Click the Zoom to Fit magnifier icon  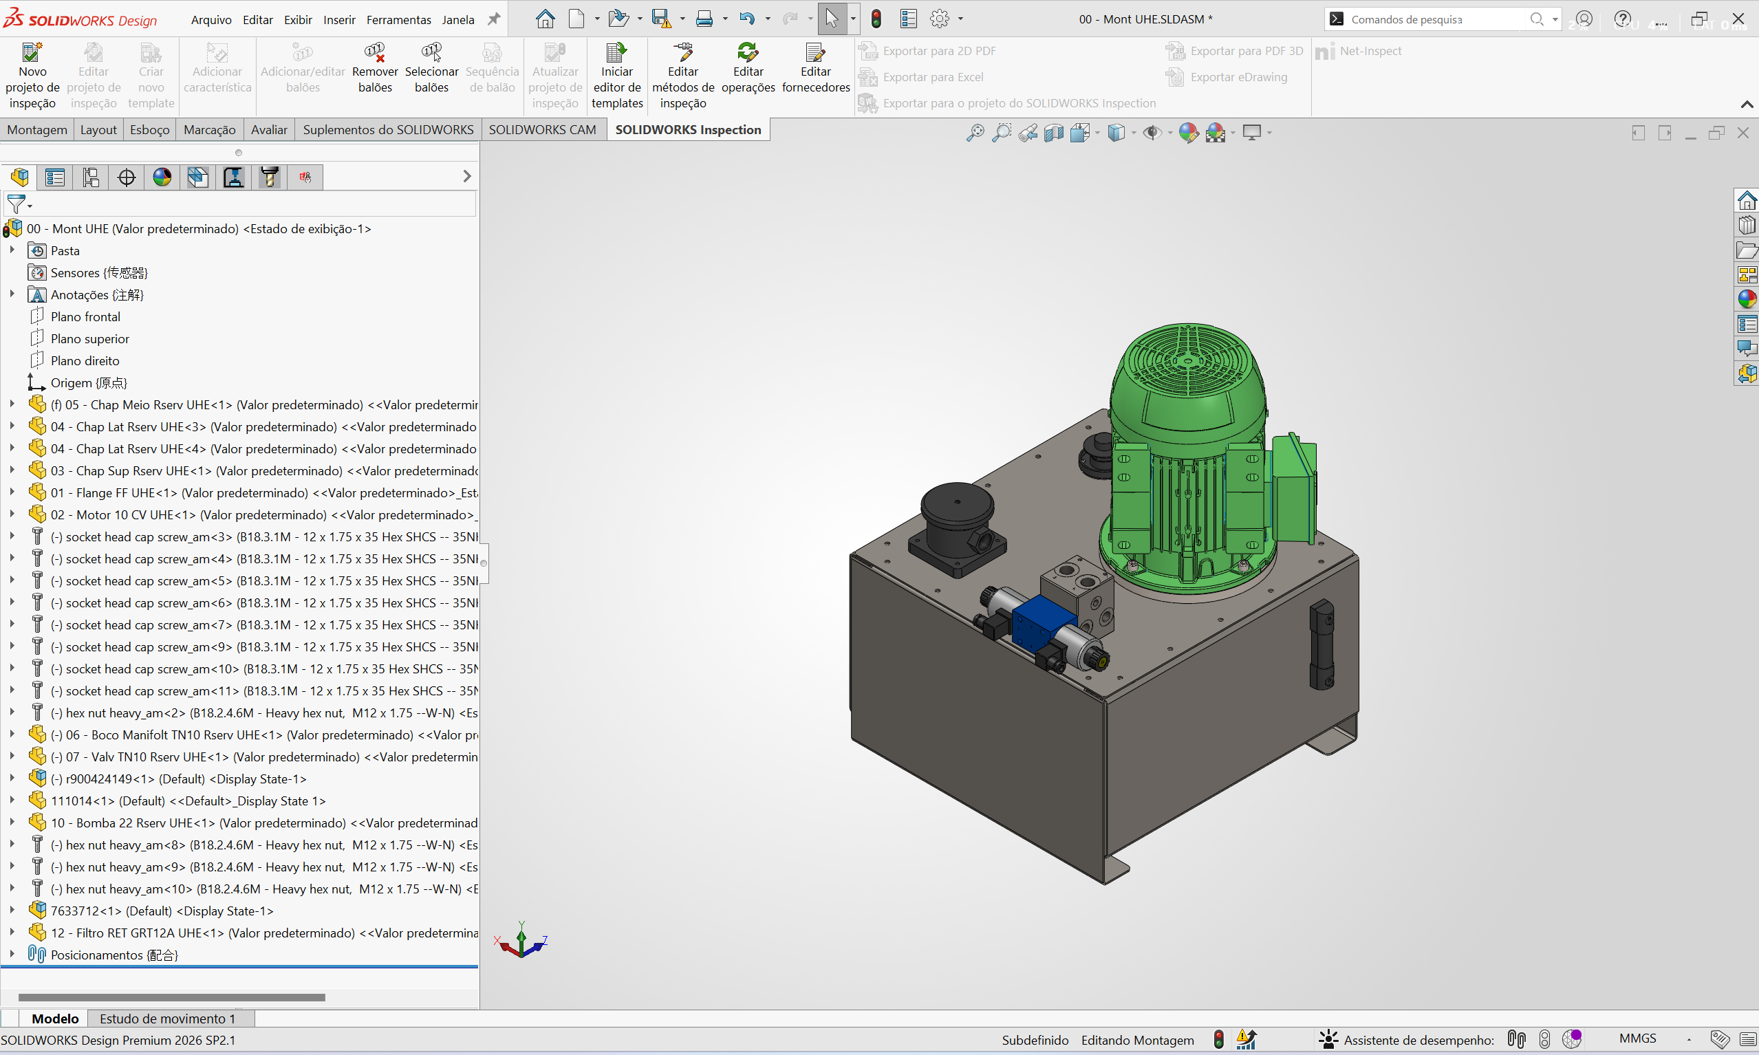975,132
